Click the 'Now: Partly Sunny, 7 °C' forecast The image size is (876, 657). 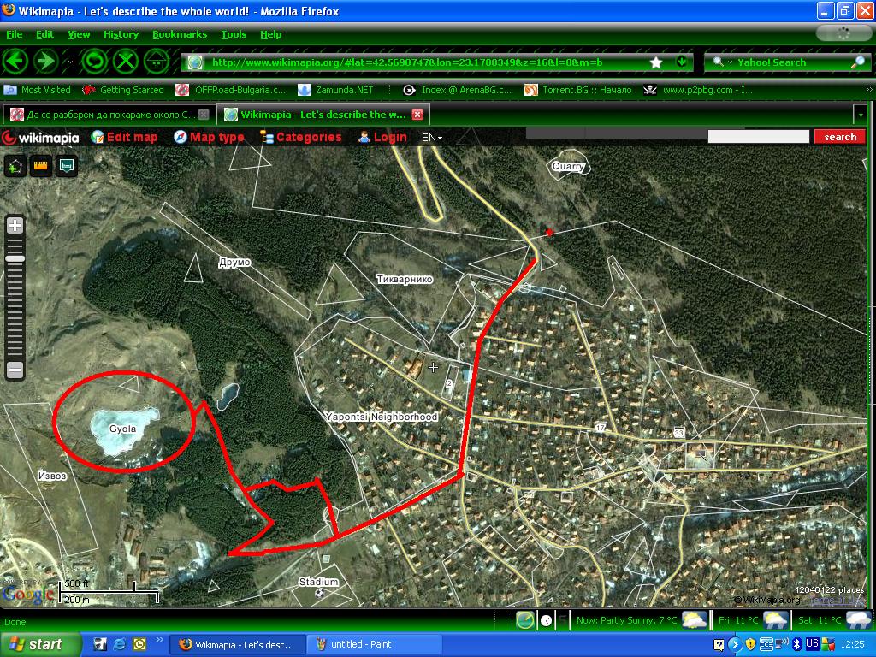[642, 620]
